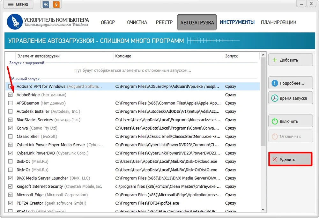The image size is (319, 218).
Task: Disable the Canva startup checkbox
Action: pos(11,128)
